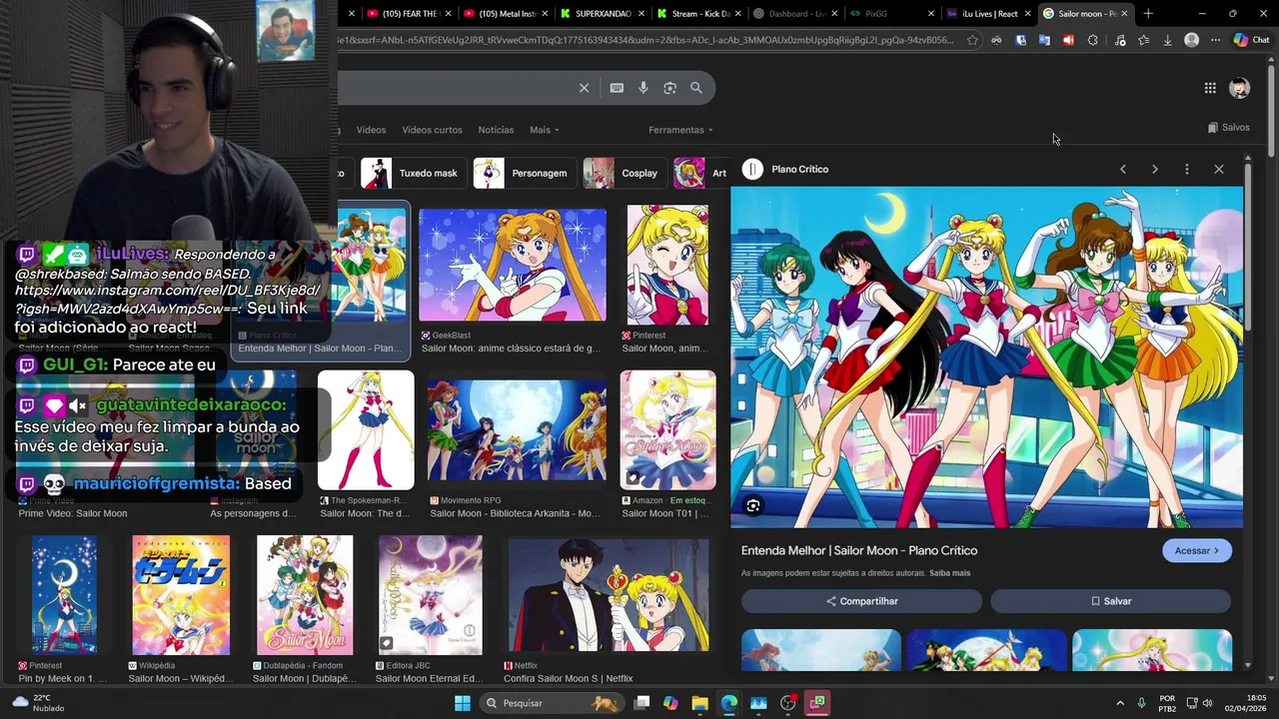Open browser profile icon in toolbar

point(1191,40)
